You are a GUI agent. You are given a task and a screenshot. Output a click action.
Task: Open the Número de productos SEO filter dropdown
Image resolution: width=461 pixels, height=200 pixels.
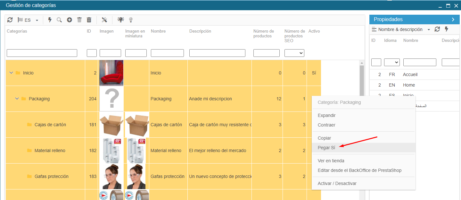coord(294,53)
